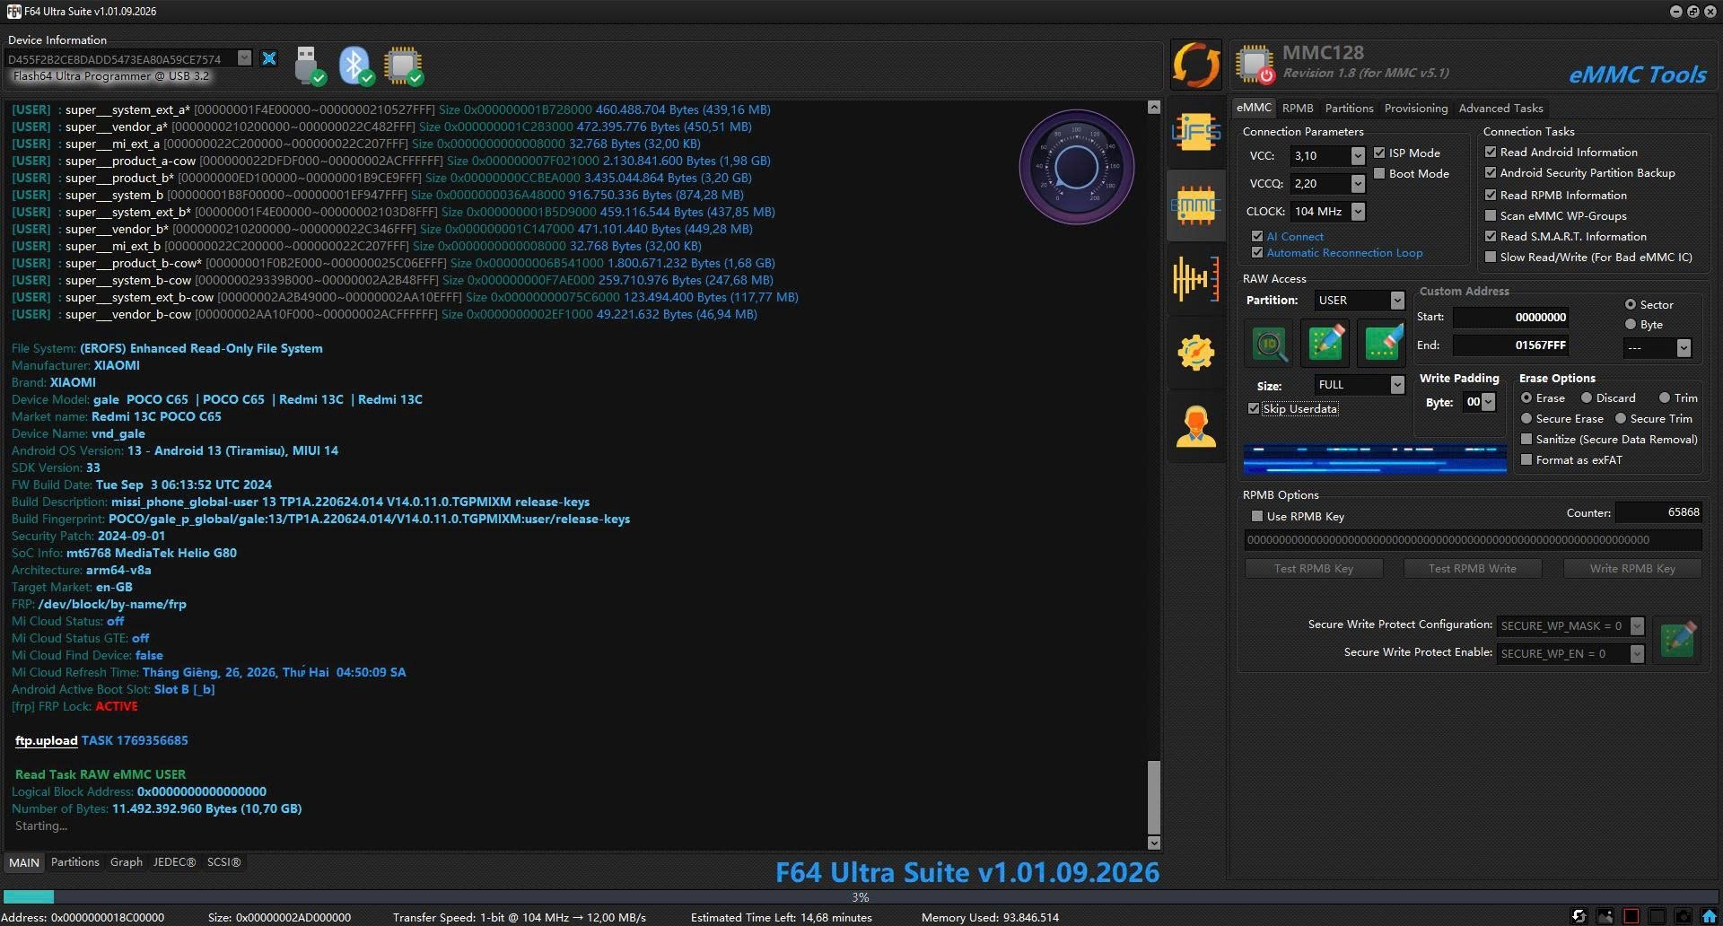1723x926 pixels.
Task: Click the USB device connection icon
Action: [309, 66]
